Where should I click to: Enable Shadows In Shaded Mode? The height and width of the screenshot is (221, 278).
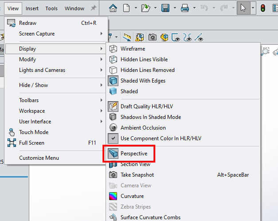151,117
